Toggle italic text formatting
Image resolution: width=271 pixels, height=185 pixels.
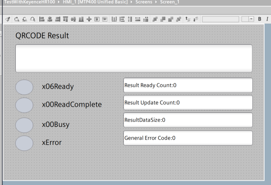(267, 19)
